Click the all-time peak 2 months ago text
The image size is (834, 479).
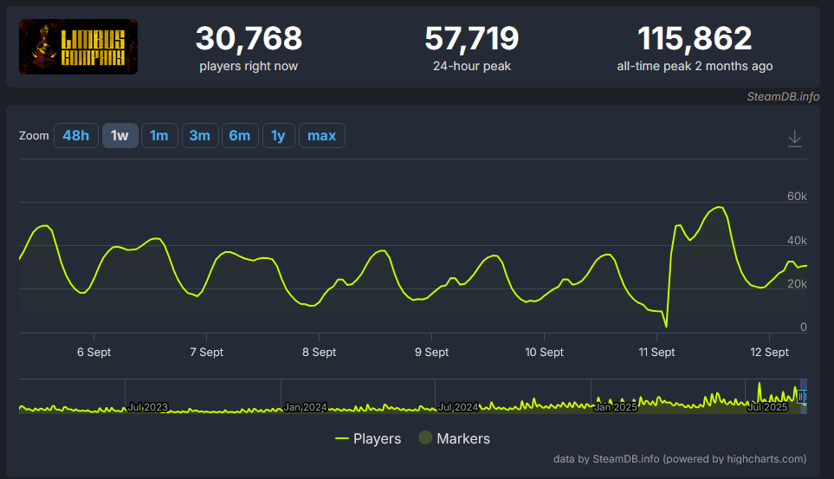[695, 66]
